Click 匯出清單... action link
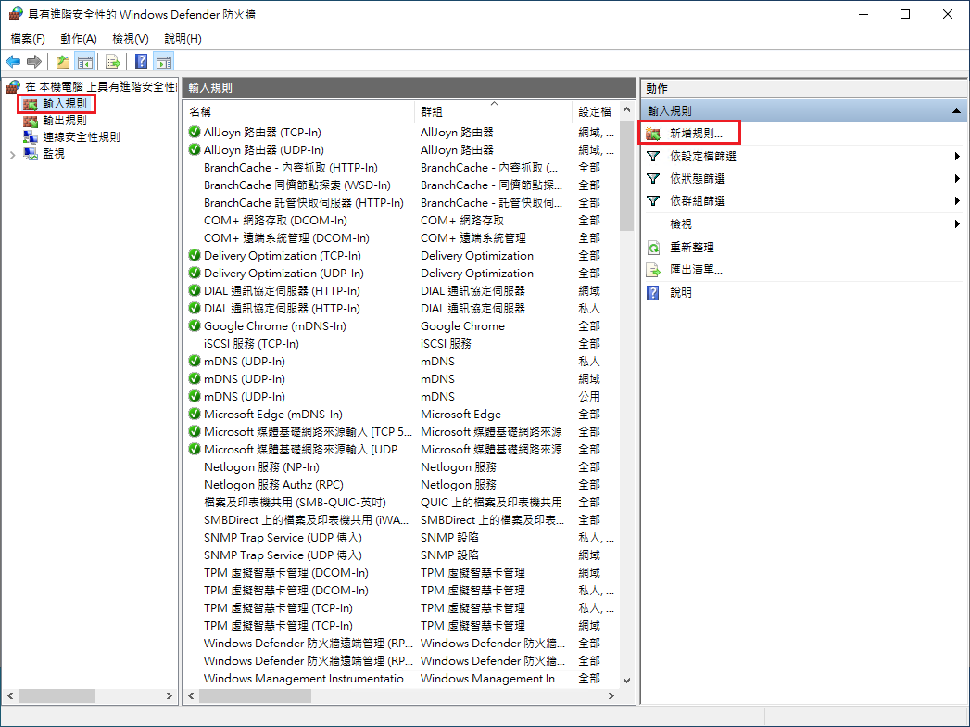The height and width of the screenshot is (727, 970). [696, 270]
